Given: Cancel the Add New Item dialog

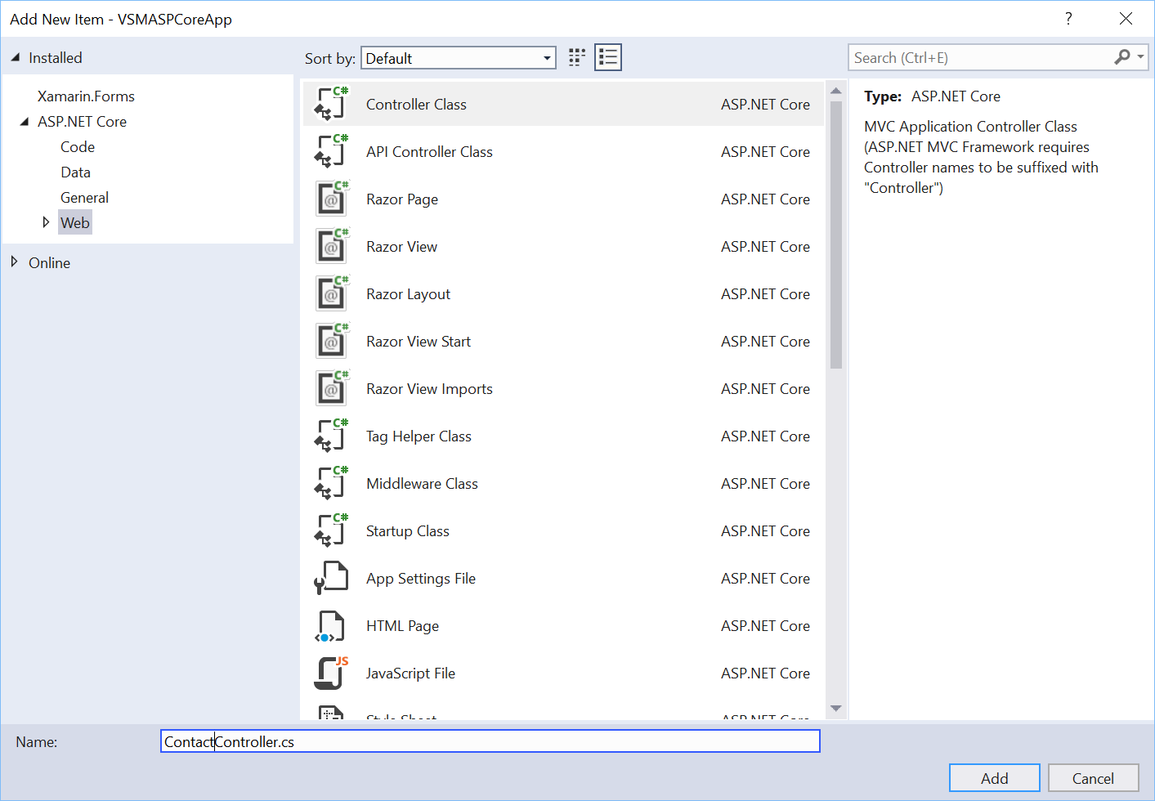Looking at the screenshot, I should [1093, 778].
